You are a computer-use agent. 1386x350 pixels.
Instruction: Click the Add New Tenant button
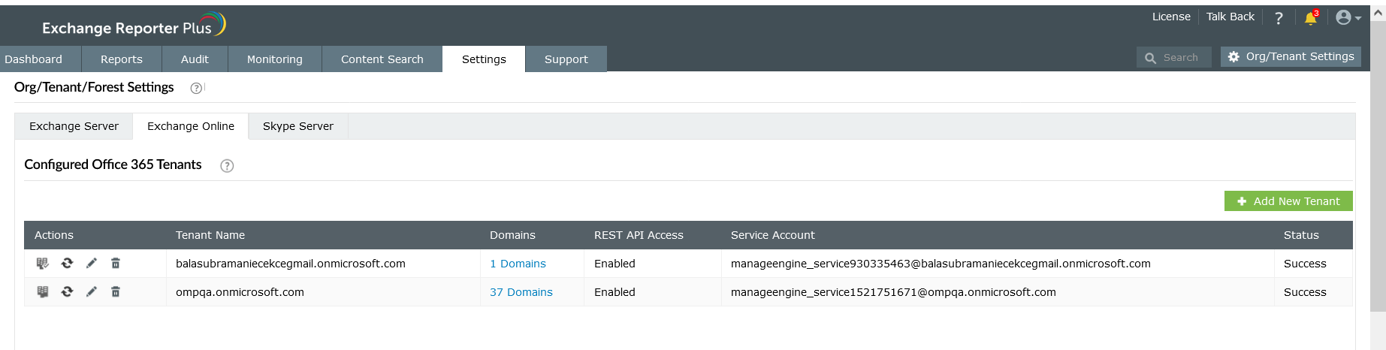click(1288, 201)
